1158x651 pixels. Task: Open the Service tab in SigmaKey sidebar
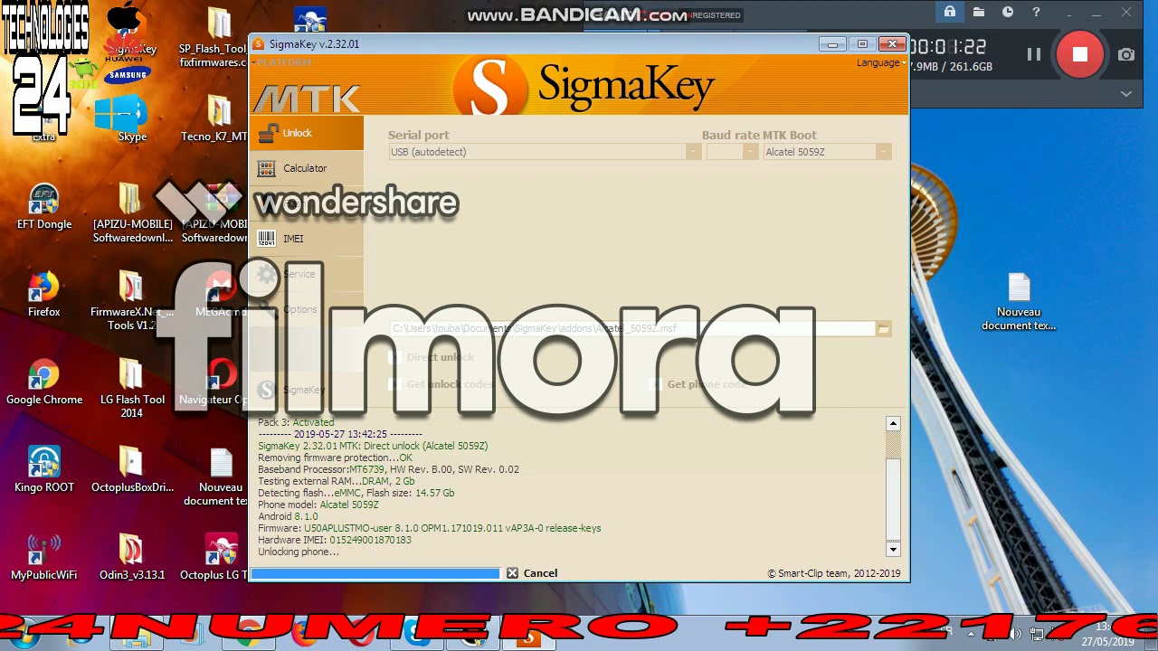pyautogui.click(x=306, y=274)
